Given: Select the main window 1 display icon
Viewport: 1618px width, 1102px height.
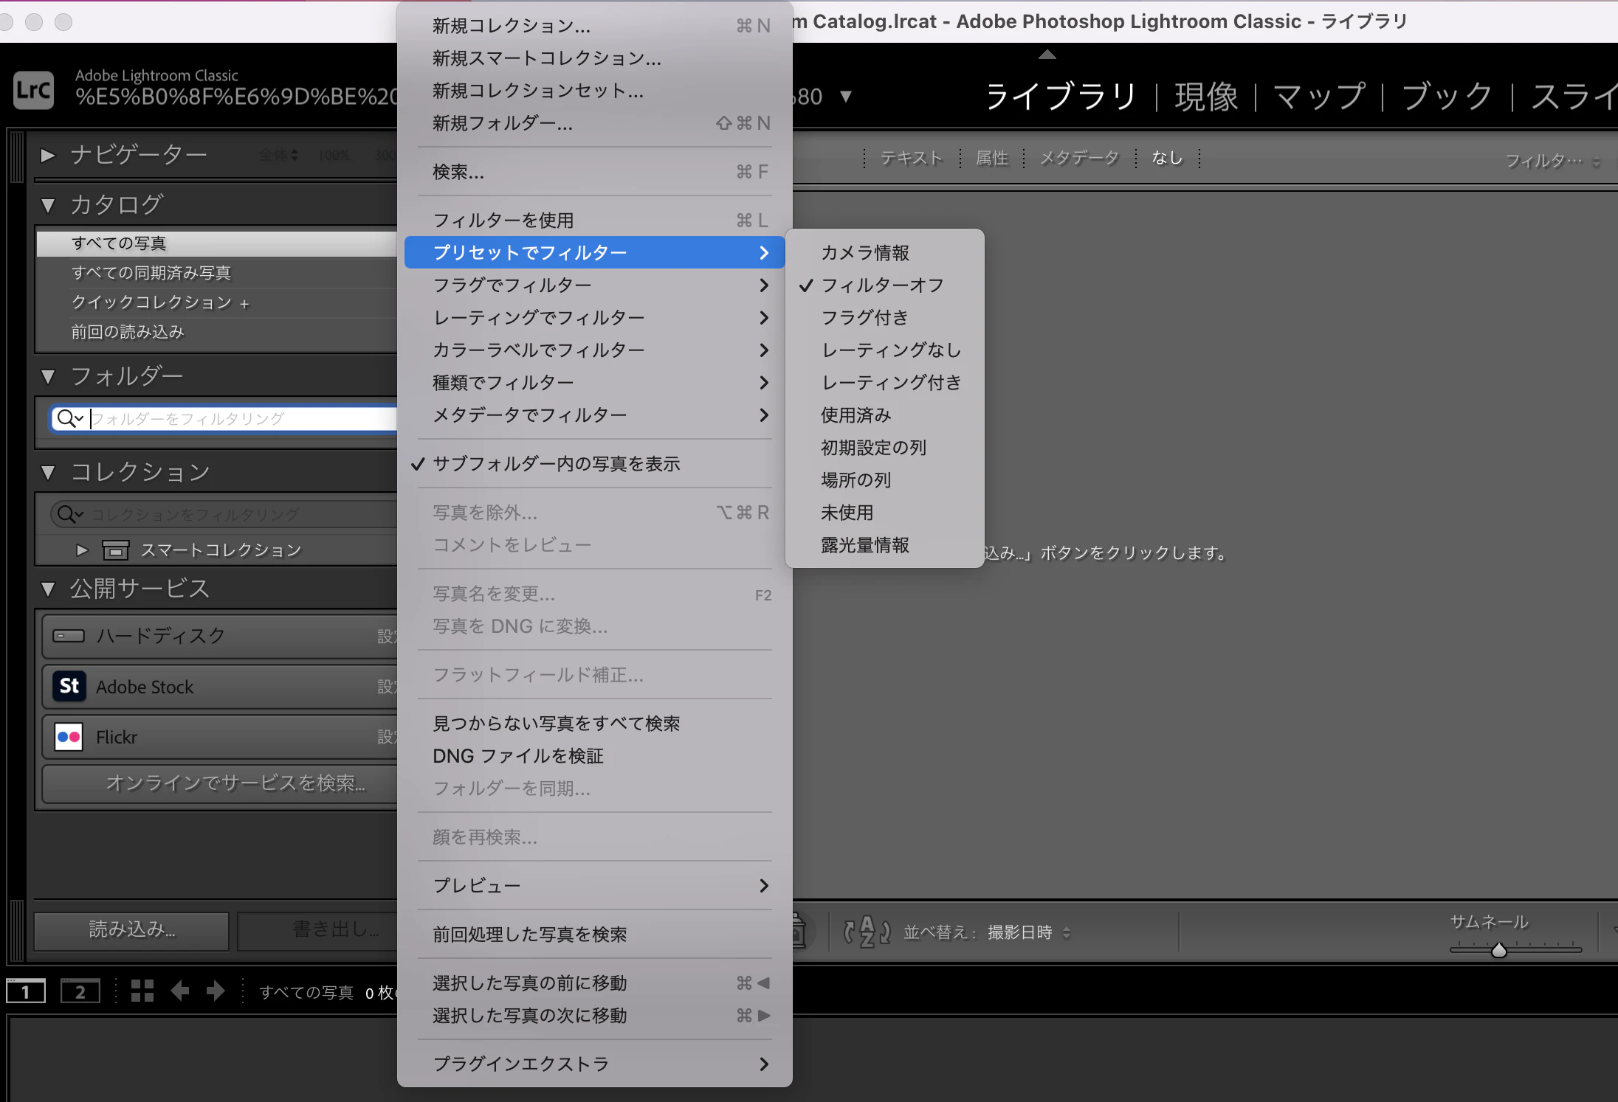Looking at the screenshot, I should pos(26,991).
